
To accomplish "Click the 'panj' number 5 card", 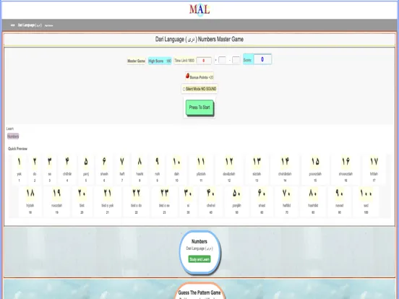I will (86, 169).
